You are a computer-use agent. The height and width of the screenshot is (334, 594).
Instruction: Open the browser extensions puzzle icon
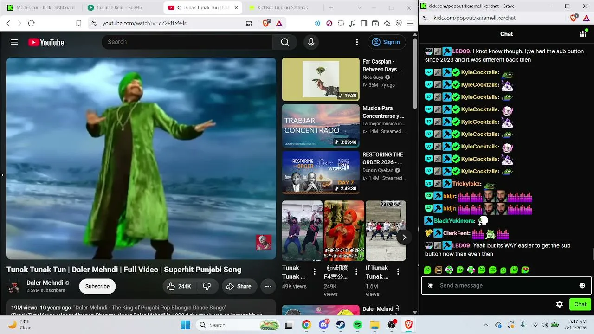pos(341,23)
